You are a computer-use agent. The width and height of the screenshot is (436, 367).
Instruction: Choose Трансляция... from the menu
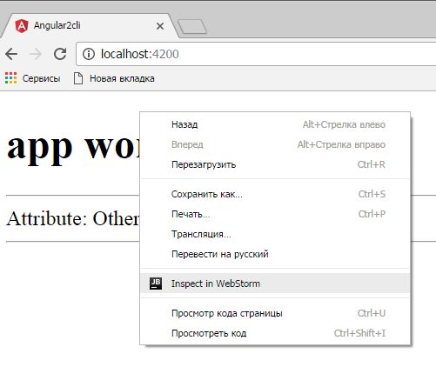pyautogui.click(x=275, y=234)
